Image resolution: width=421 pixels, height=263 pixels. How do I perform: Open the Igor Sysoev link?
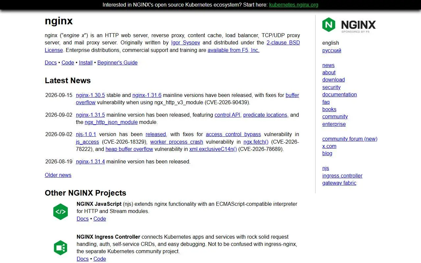point(186,43)
